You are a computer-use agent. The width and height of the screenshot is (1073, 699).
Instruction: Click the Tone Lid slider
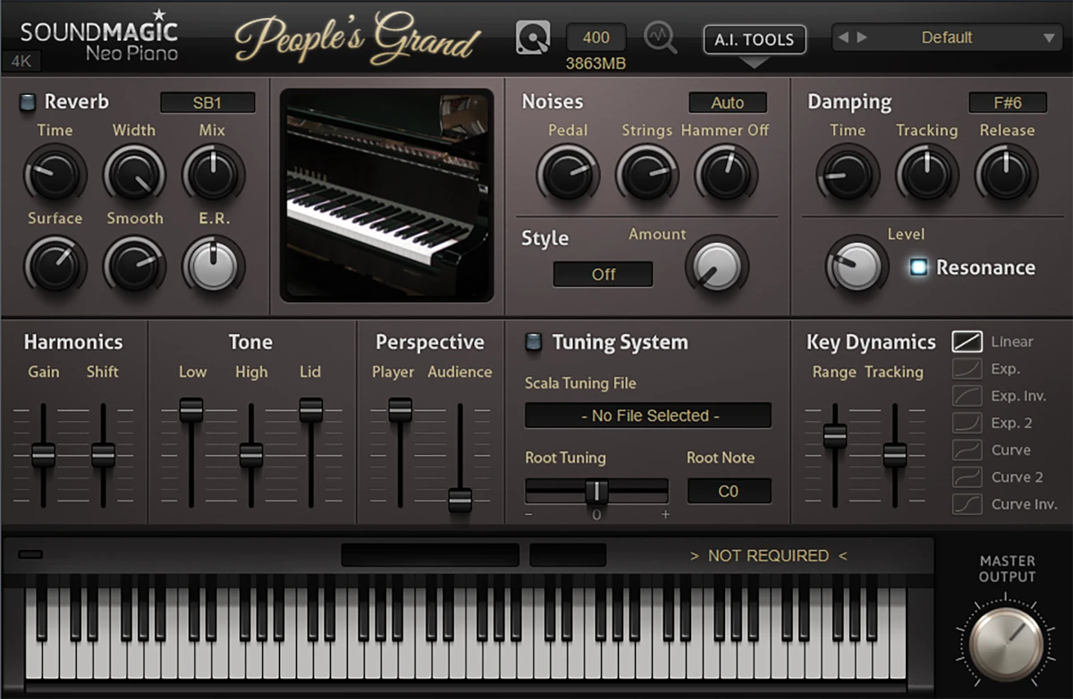point(311,409)
